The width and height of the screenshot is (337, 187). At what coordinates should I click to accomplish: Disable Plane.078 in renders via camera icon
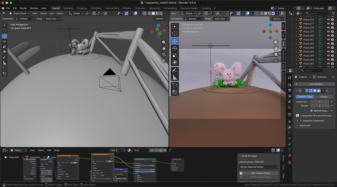333,28
